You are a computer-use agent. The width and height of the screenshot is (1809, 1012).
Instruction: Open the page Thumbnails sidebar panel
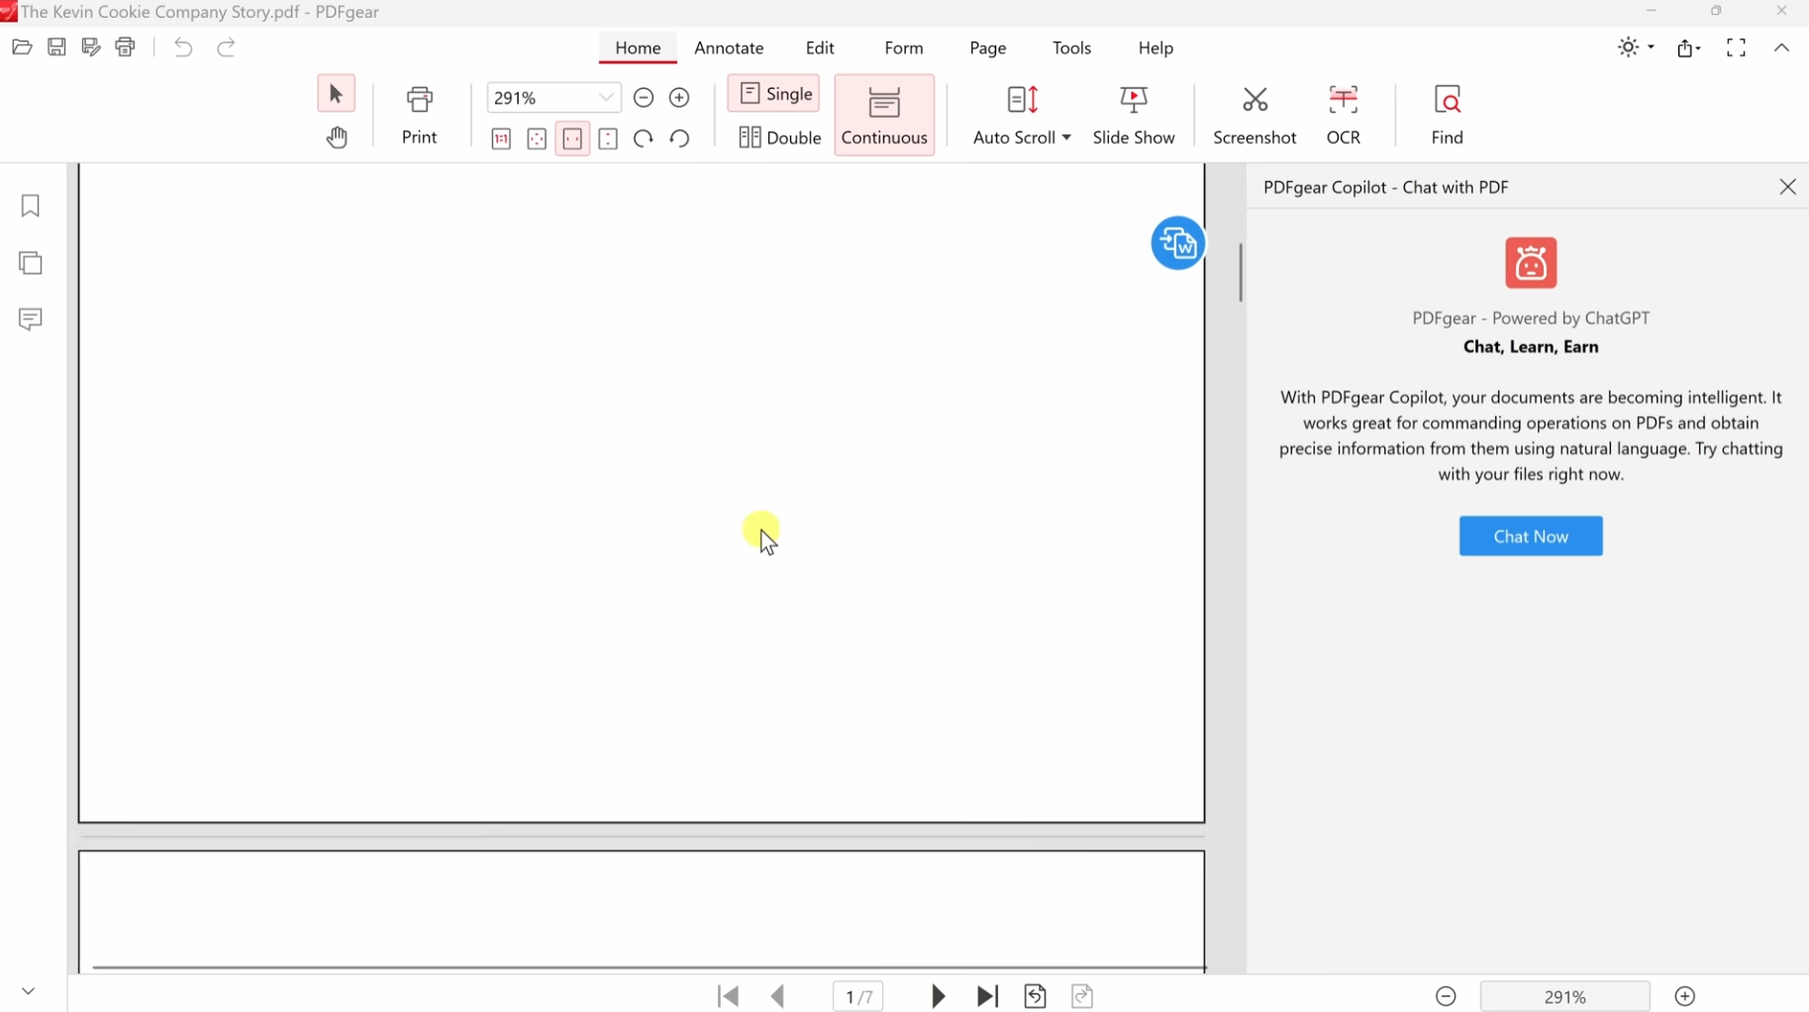(x=31, y=262)
